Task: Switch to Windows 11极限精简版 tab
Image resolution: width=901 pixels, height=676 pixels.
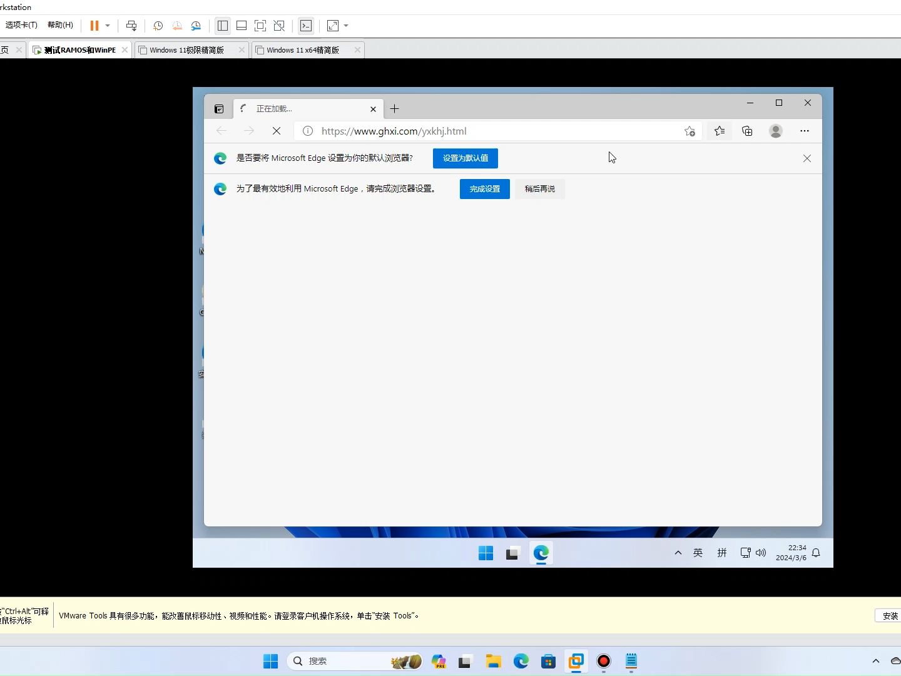Action: pos(186,50)
